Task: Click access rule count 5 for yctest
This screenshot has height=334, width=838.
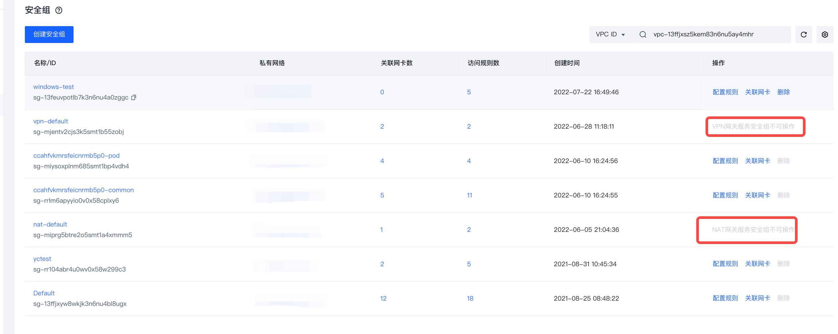Action: 469,264
